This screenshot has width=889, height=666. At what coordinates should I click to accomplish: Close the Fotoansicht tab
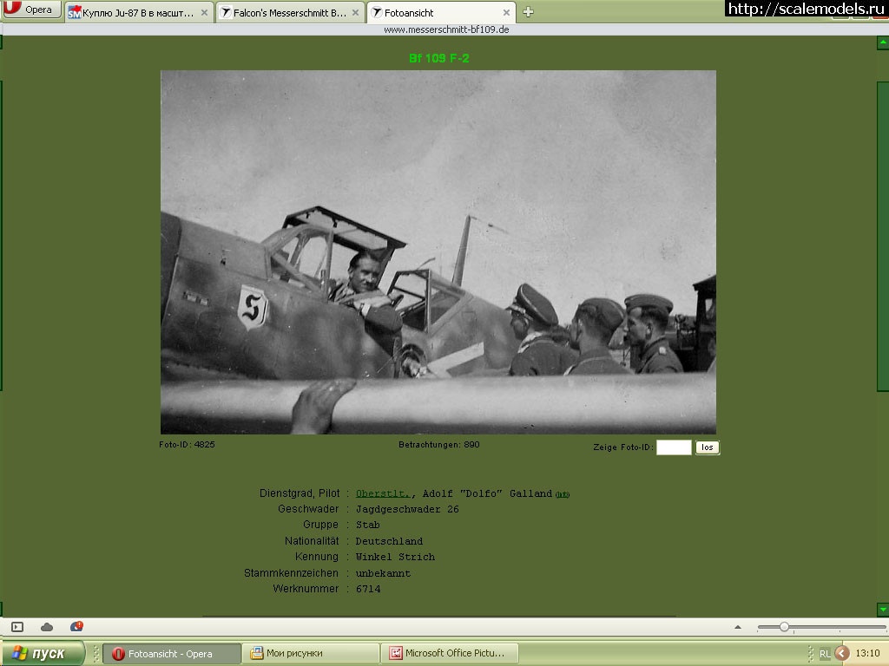[504, 13]
